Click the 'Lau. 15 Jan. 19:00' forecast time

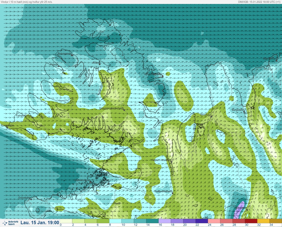(x=40, y=223)
